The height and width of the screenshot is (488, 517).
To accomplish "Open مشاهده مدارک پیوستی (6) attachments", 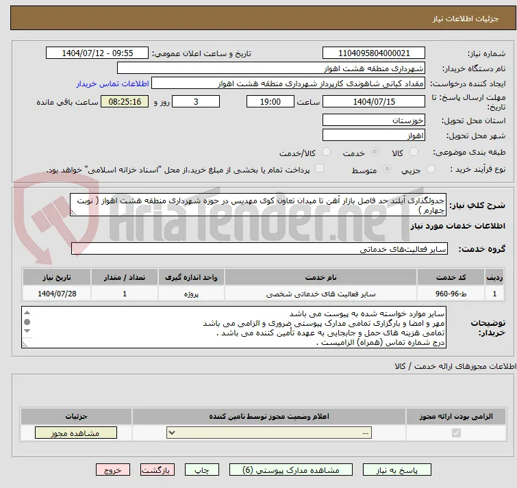I will [291, 470].
